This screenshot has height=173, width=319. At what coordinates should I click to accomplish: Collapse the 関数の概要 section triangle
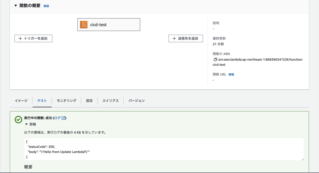pos(16,6)
